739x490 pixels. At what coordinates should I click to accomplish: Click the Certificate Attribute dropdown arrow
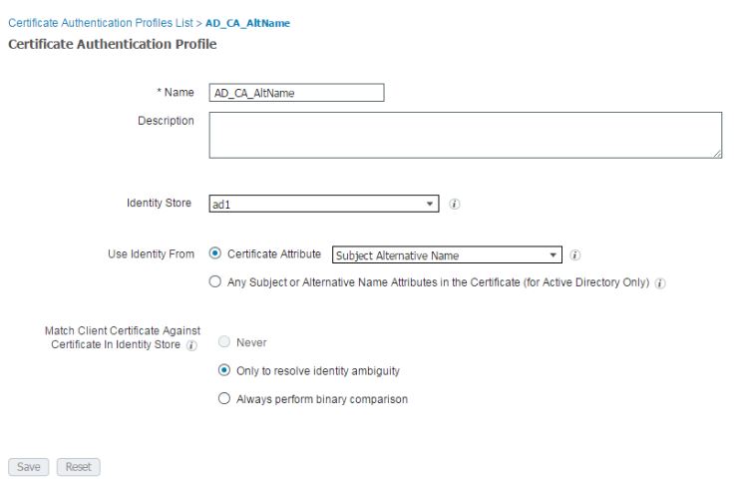[x=553, y=255]
